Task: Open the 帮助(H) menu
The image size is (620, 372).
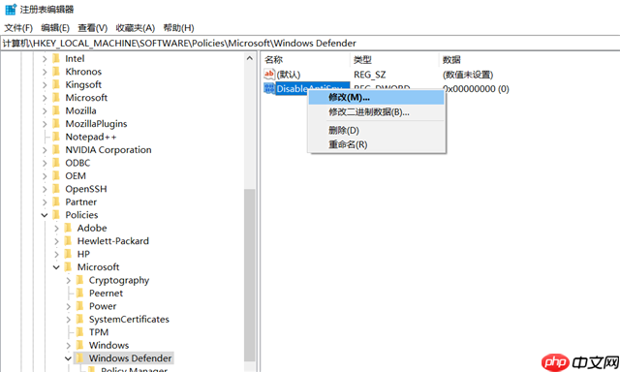Action: coord(178,28)
